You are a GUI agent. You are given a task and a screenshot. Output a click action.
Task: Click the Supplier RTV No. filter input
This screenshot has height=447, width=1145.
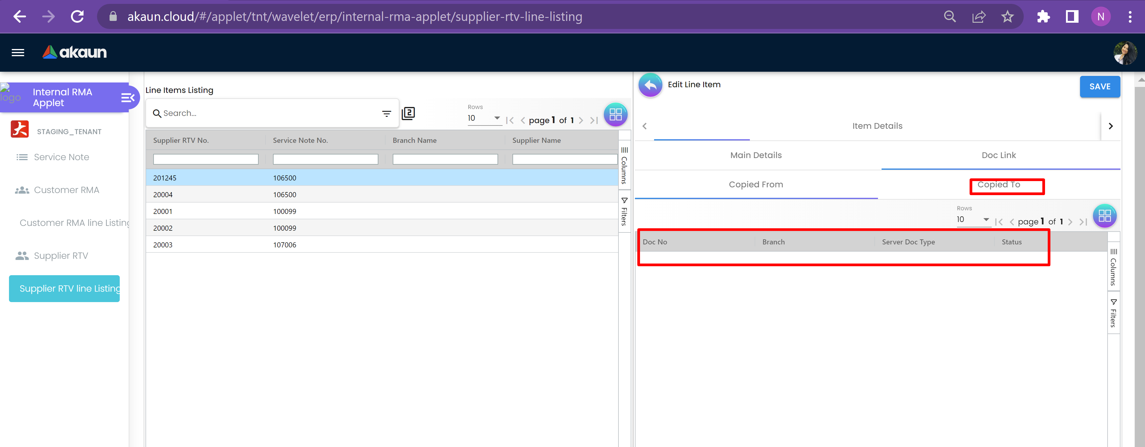(x=205, y=159)
